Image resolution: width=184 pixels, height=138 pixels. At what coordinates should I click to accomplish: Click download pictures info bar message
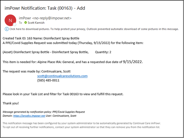tap(94, 29)
